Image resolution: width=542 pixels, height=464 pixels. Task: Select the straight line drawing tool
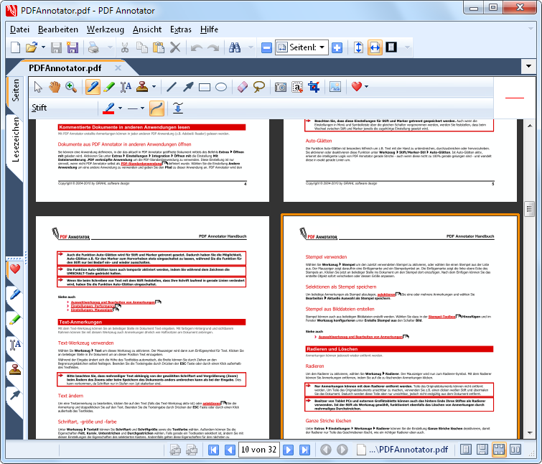click(x=172, y=87)
